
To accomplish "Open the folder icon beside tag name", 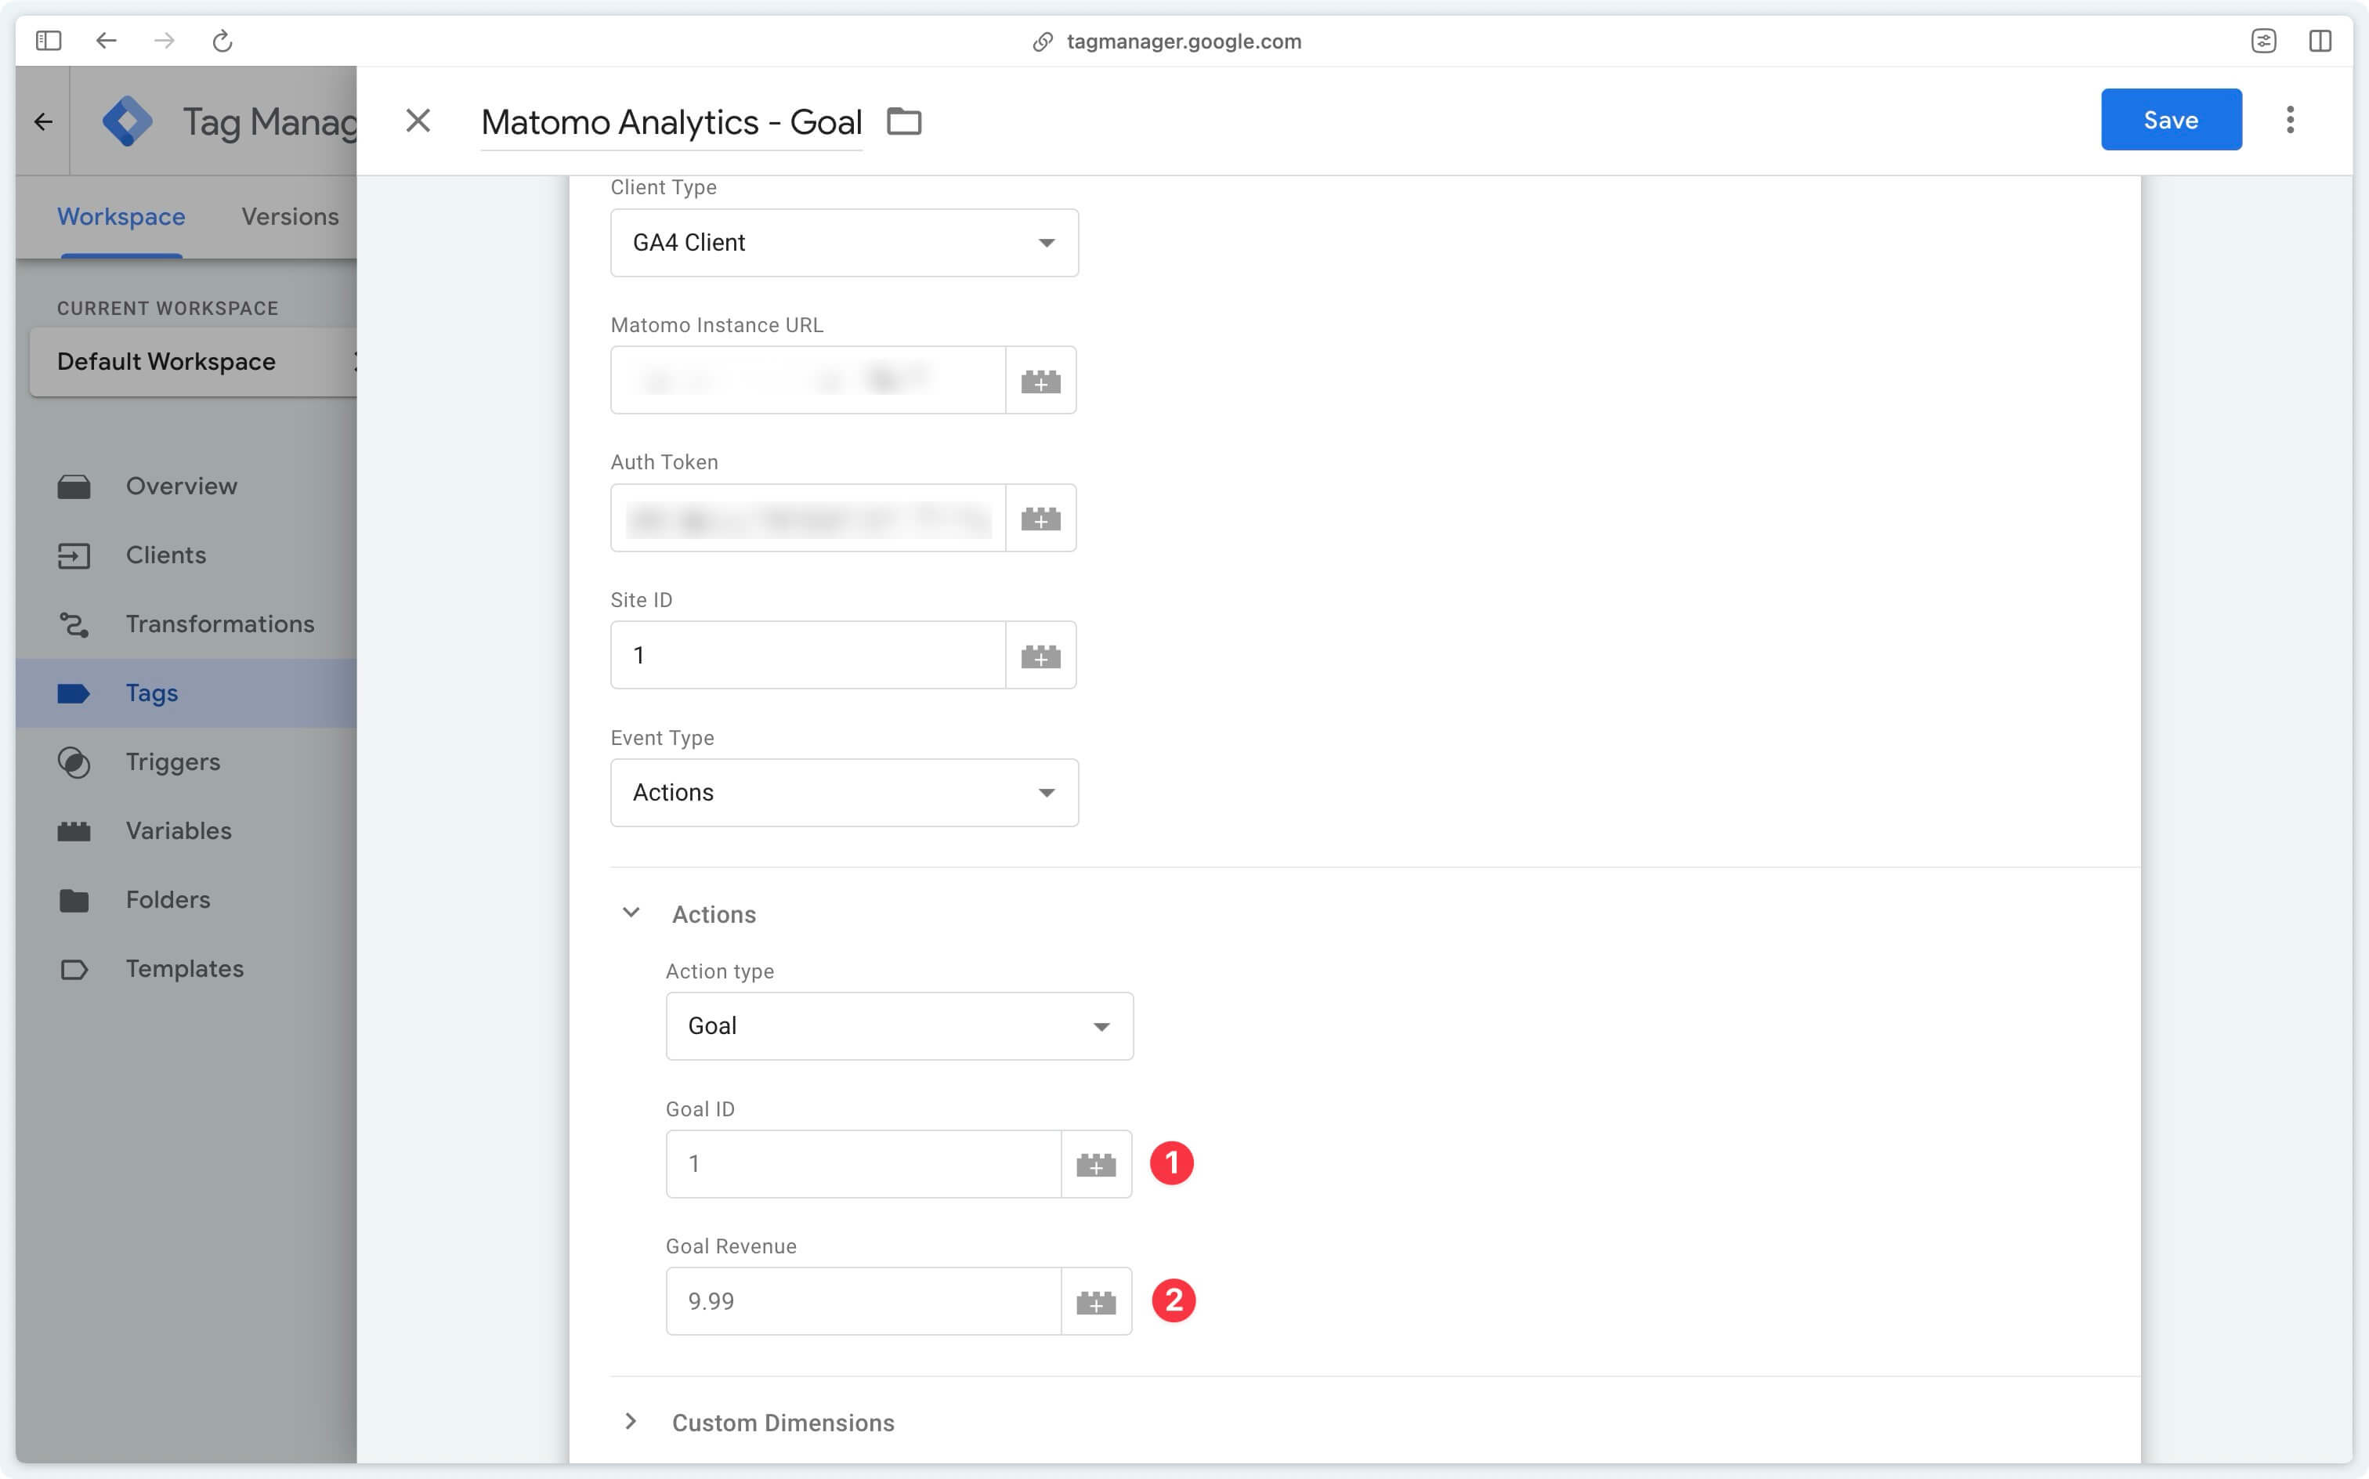I will coord(904,121).
